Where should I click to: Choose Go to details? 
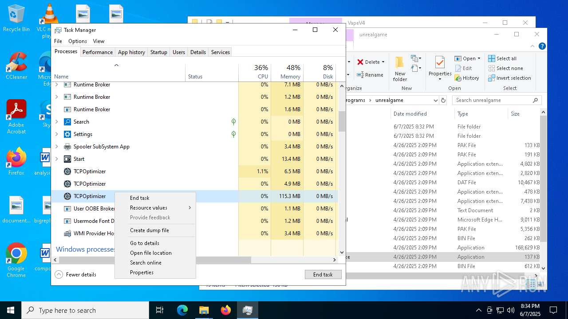155,243
